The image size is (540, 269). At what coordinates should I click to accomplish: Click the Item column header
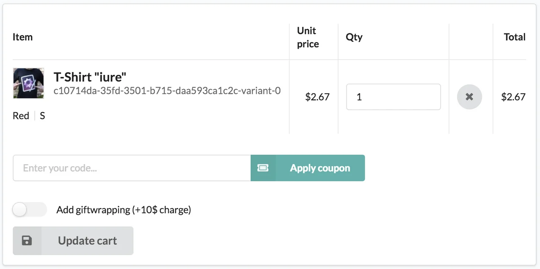[22, 37]
